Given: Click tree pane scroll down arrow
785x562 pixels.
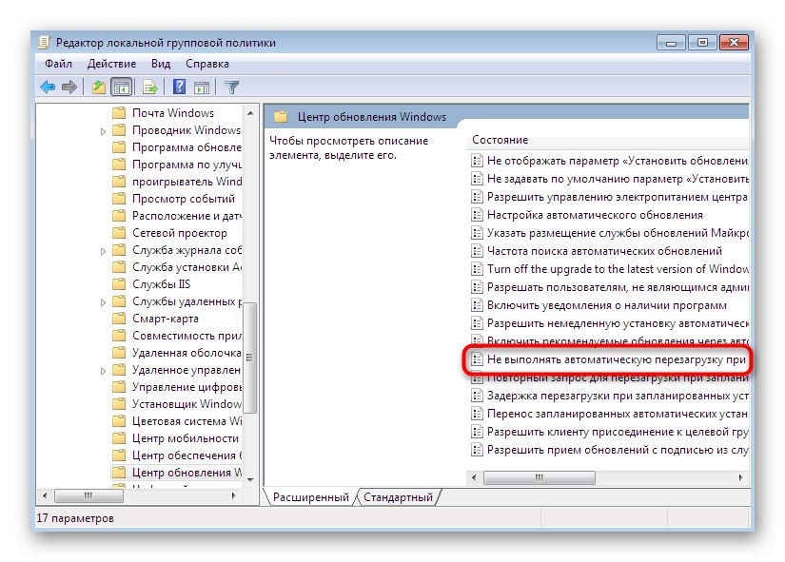Looking at the screenshot, I should [x=250, y=479].
